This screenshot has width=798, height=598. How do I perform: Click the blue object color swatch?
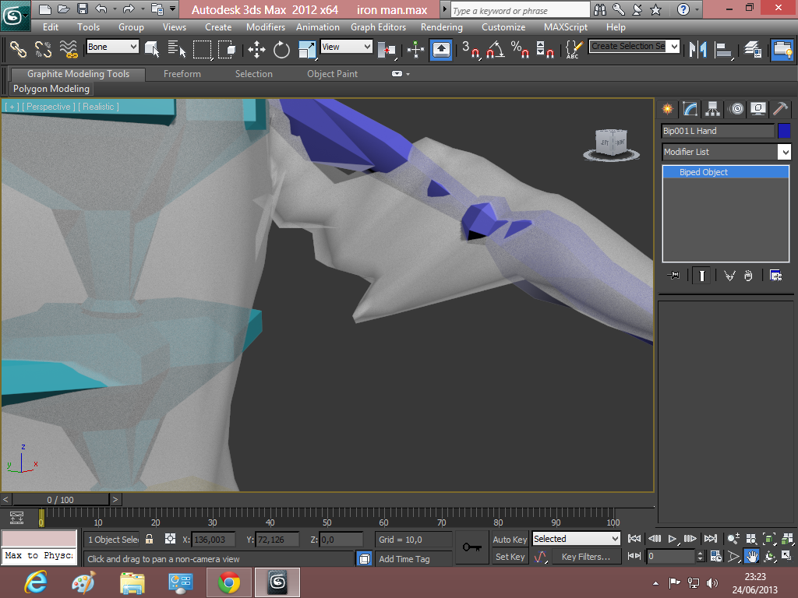pyautogui.click(x=784, y=131)
